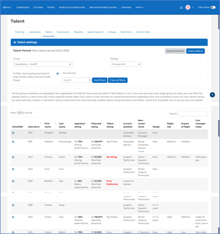Click the demo site logo link

click(x=7, y=7)
